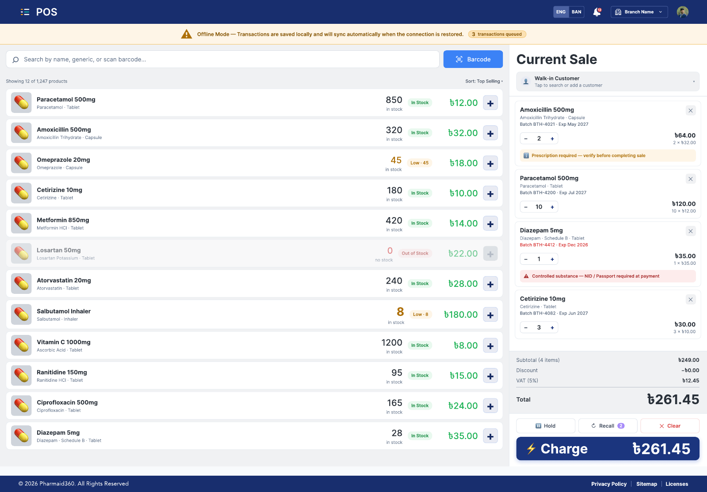Open the Sort: Top Selling dropdown

click(x=484, y=81)
